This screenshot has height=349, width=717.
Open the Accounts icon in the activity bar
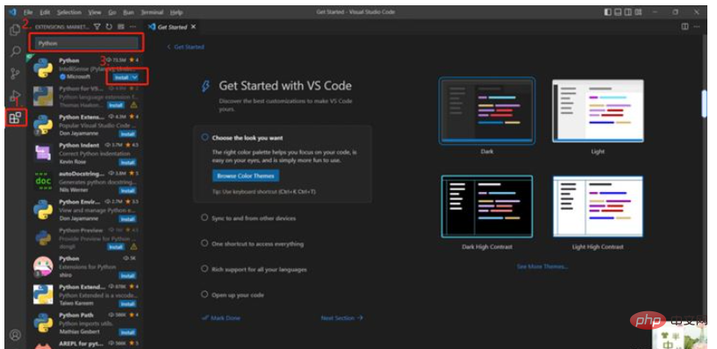[15, 335]
